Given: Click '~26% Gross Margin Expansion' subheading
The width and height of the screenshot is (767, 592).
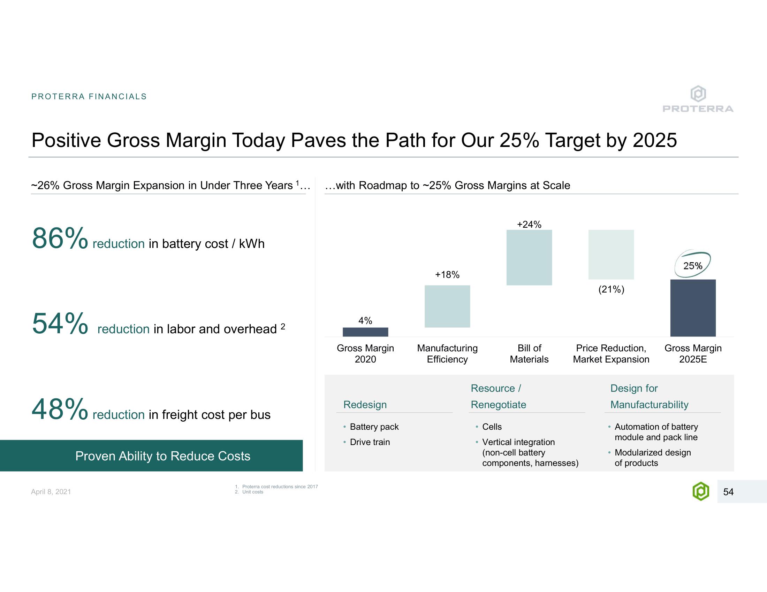Looking at the screenshot, I should [x=171, y=185].
